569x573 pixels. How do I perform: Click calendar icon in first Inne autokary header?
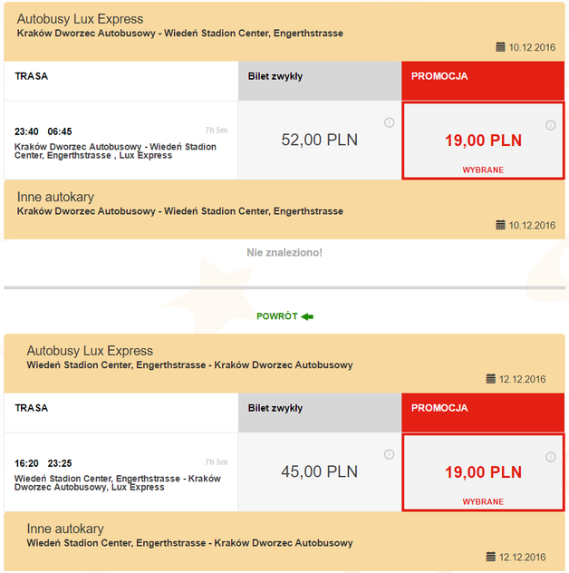(x=500, y=225)
